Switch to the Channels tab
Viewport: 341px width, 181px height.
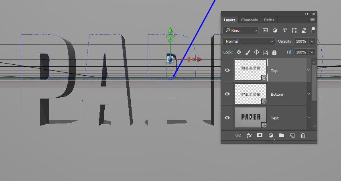[x=249, y=20]
